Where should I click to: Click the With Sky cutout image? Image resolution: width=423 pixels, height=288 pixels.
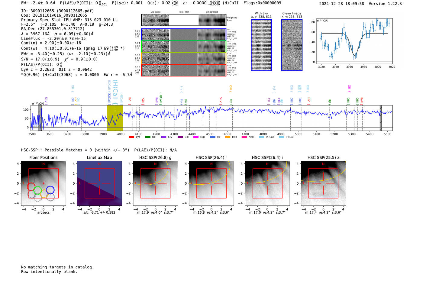click(x=261, y=45)
